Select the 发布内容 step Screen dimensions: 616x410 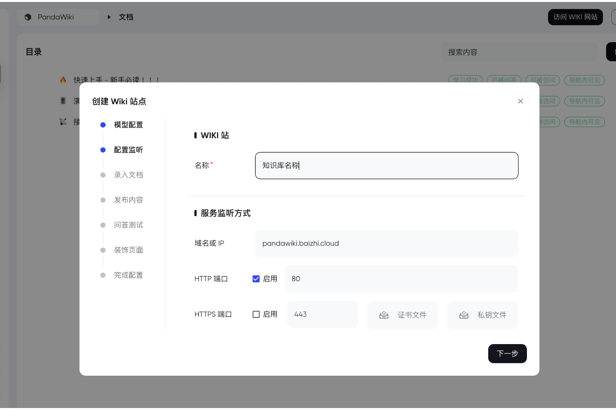(x=128, y=200)
